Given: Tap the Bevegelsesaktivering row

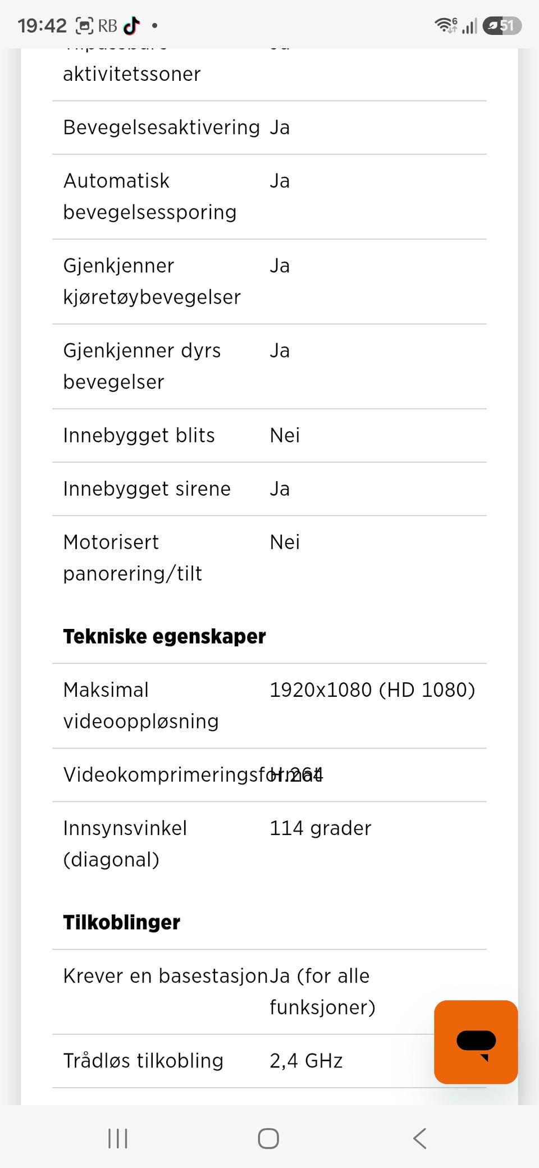Looking at the screenshot, I should (x=269, y=127).
